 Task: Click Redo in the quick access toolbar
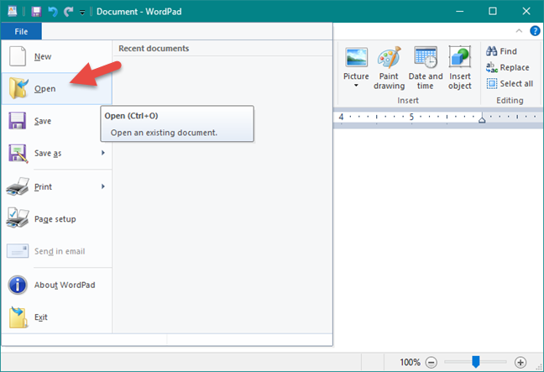pyautogui.click(x=68, y=12)
